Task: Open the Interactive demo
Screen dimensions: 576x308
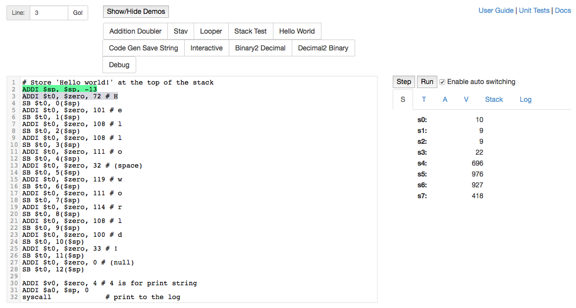Action: [x=207, y=48]
